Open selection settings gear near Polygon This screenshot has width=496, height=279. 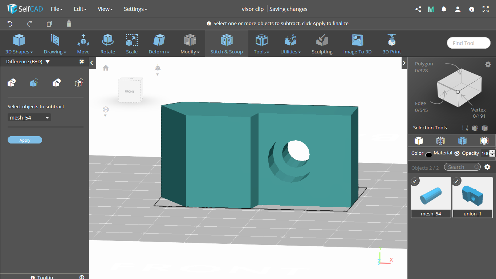coord(488,64)
